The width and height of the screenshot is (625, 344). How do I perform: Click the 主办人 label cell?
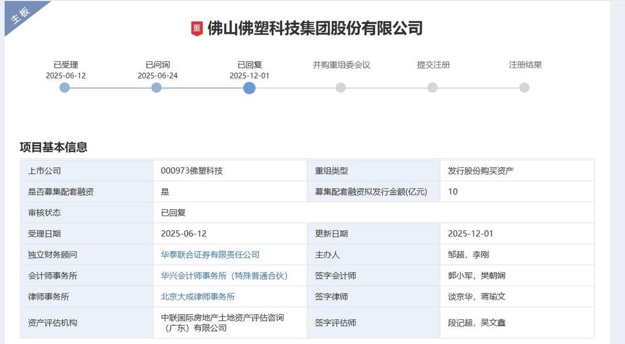[373, 255]
